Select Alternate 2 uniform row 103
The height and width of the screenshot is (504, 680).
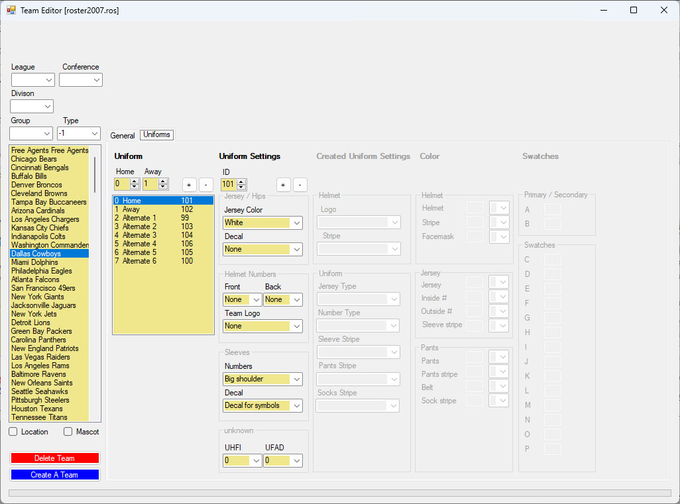[x=163, y=227]
